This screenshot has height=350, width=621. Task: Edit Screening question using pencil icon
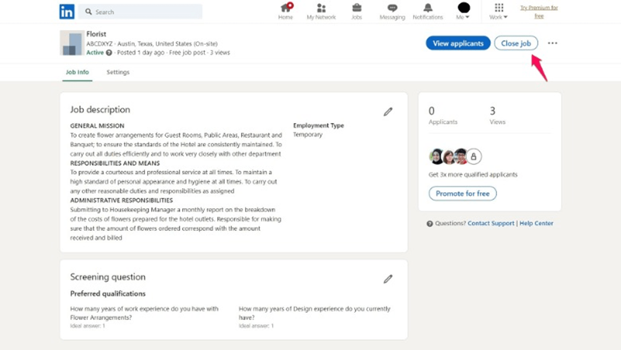tap(388, 279)
